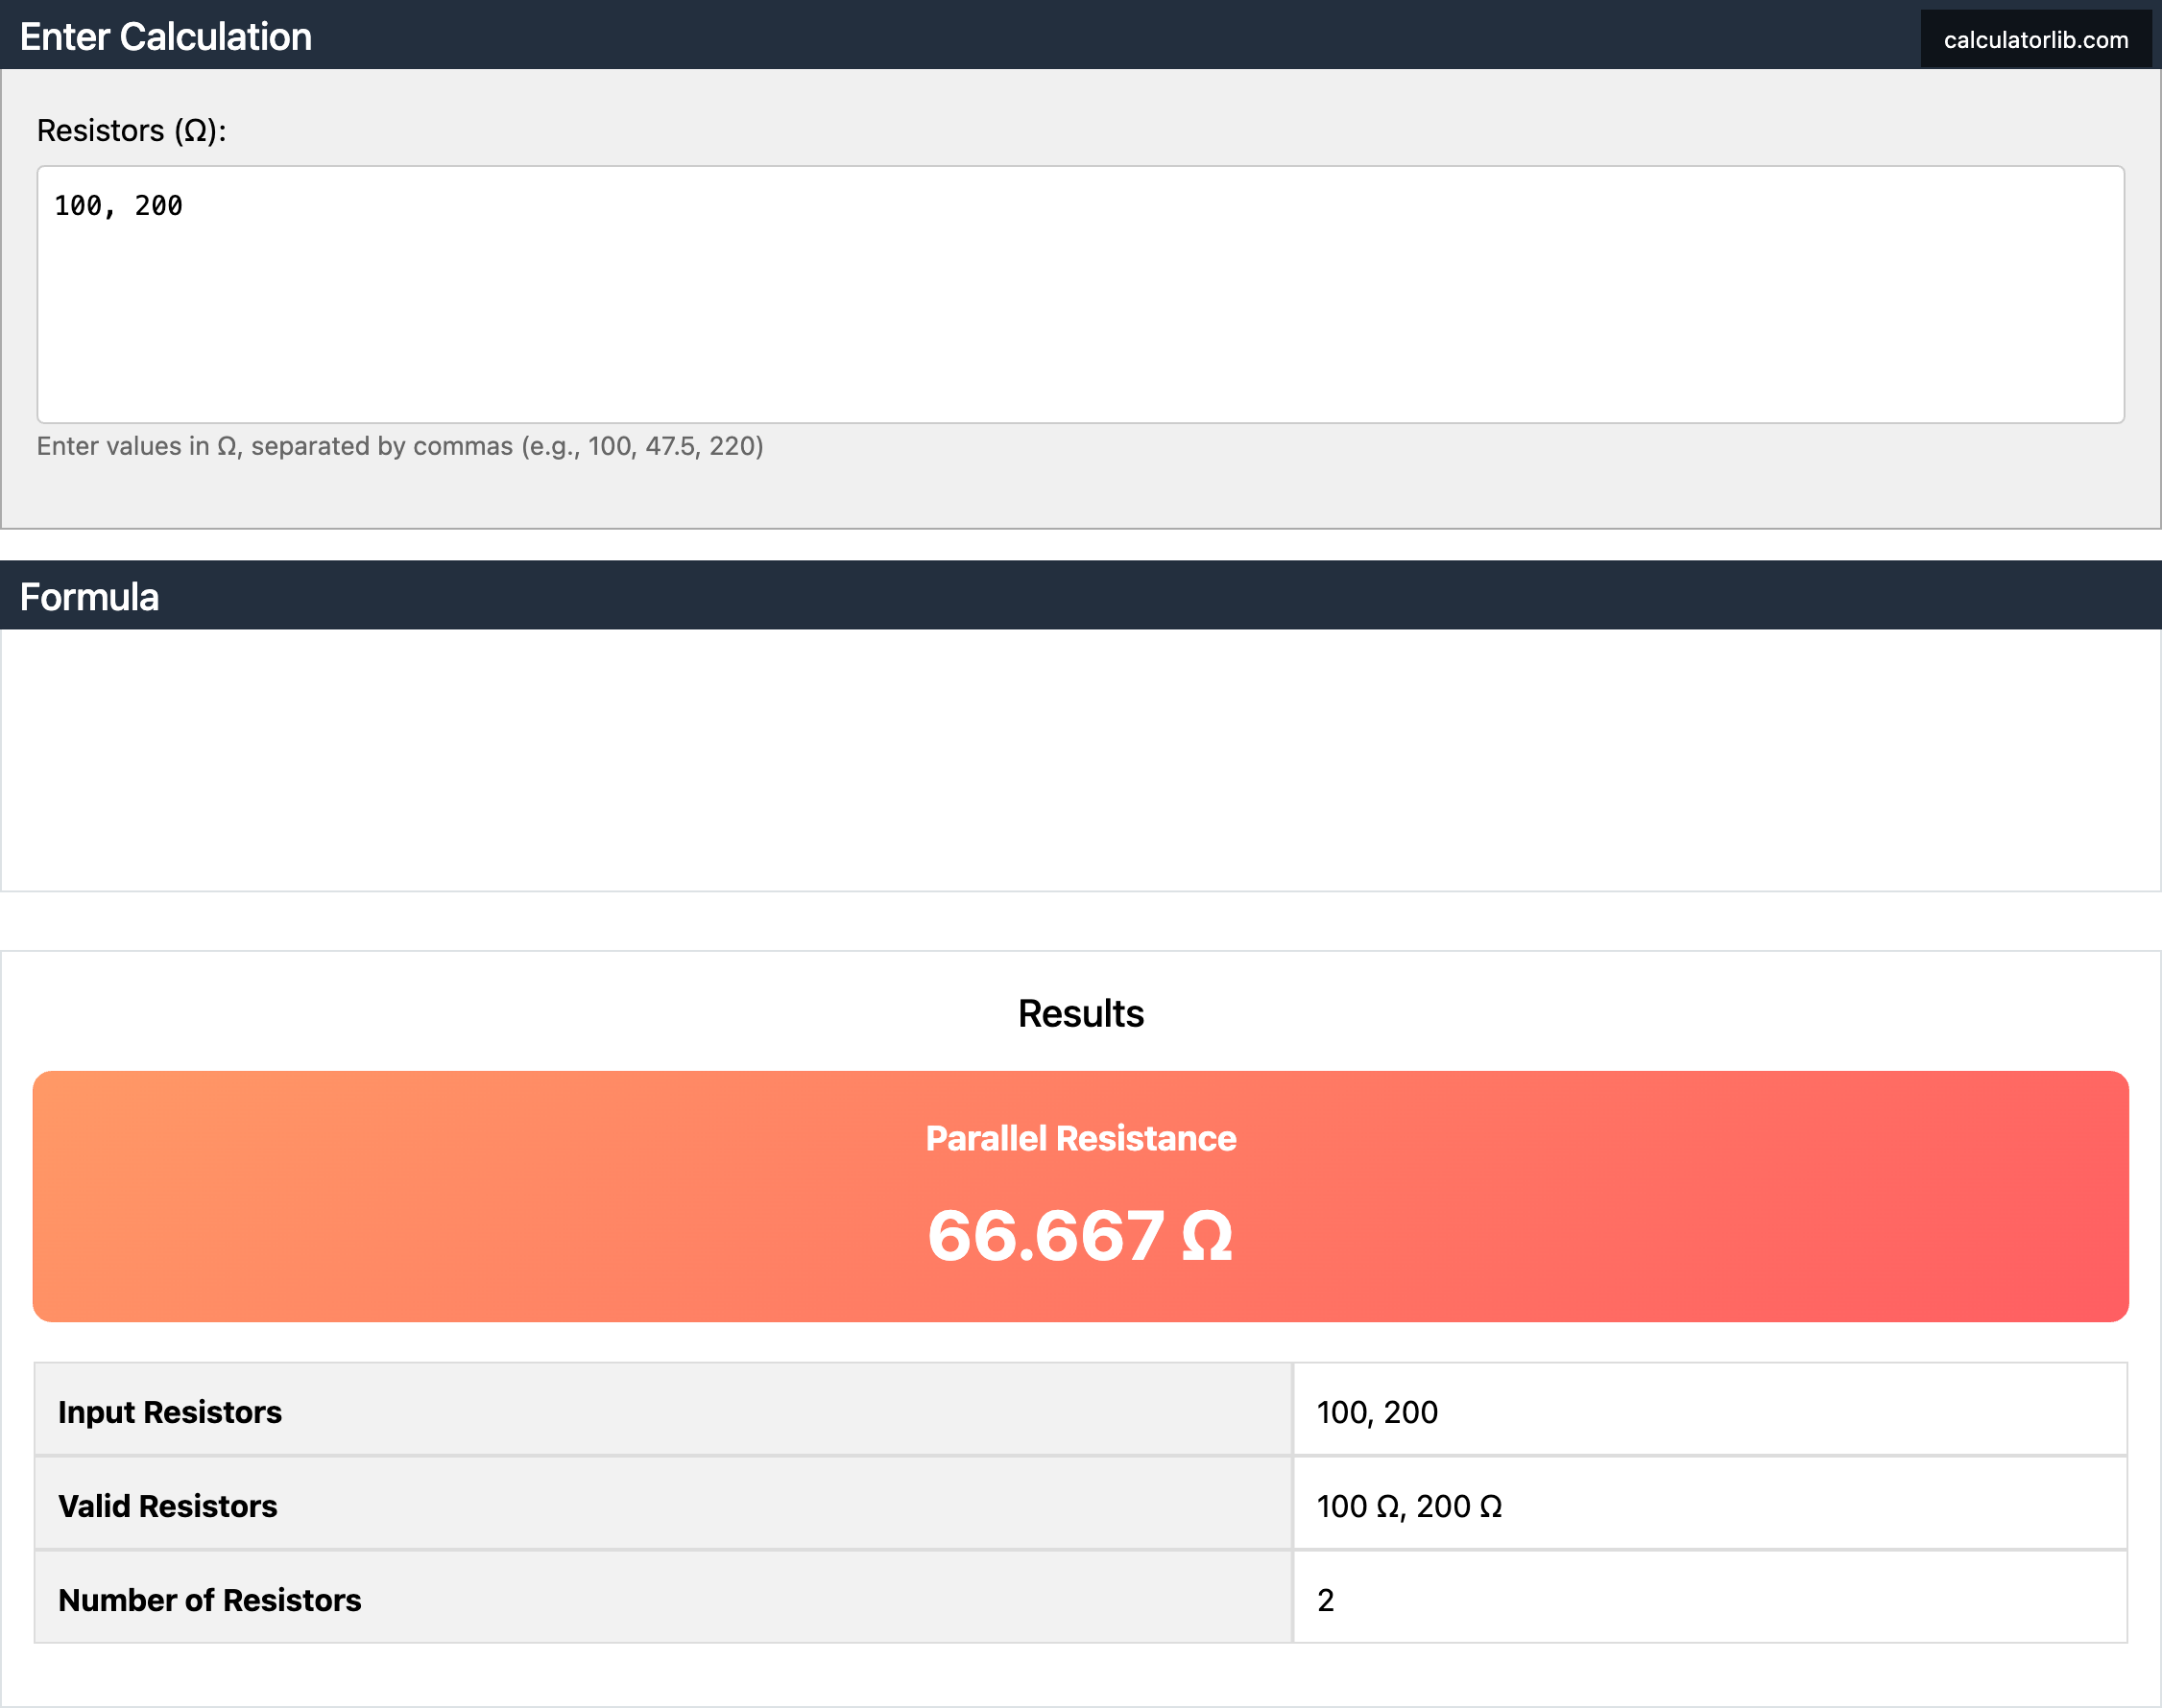Click the Parallel Resistance label
This screenshot has width=2162, height=1708.
(1080, 1138)
